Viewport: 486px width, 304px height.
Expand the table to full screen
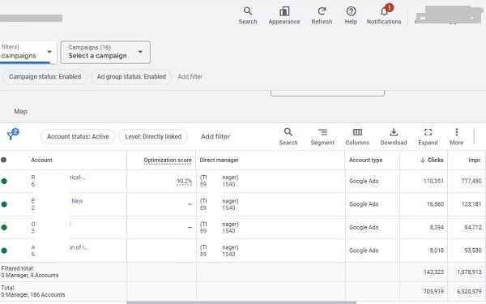coord(428,136)
